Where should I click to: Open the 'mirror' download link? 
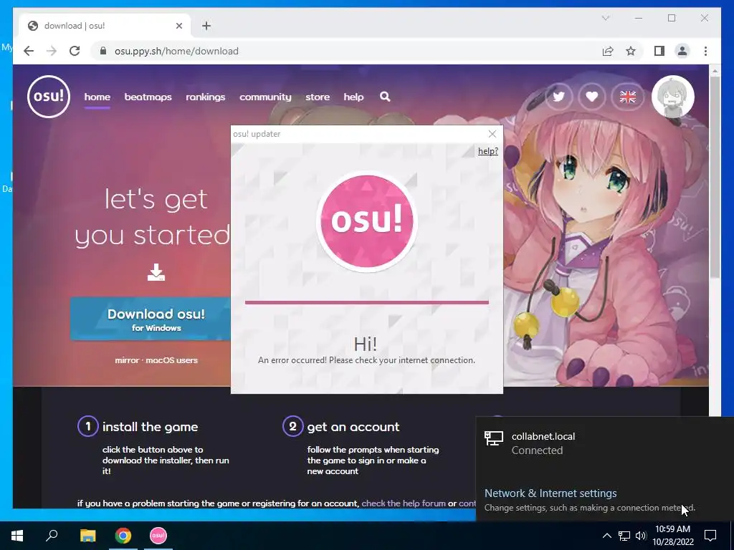[x=127, y=360]
